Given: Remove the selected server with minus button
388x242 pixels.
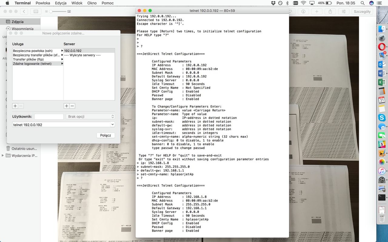Looking at the screenshot, I should click(x=72, y=106).
